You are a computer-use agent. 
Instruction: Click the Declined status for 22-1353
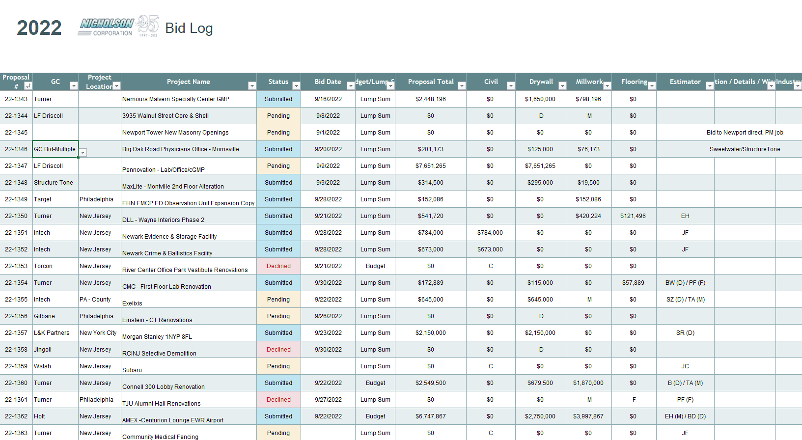point(278,266)
